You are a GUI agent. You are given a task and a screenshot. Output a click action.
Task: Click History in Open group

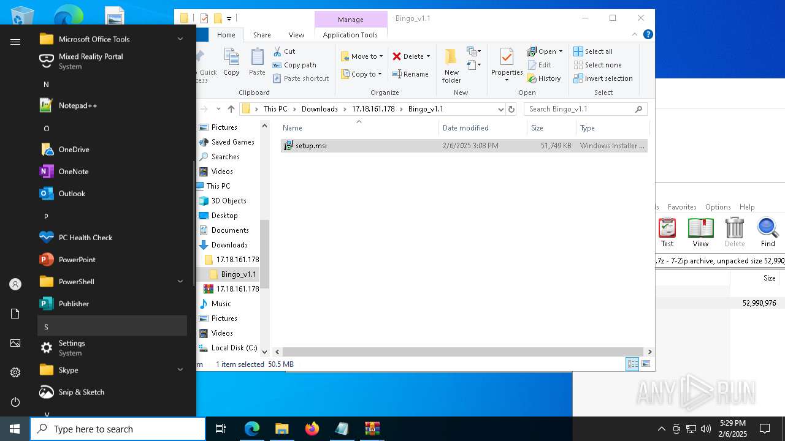pyautogui.click(x=544, y=78)
